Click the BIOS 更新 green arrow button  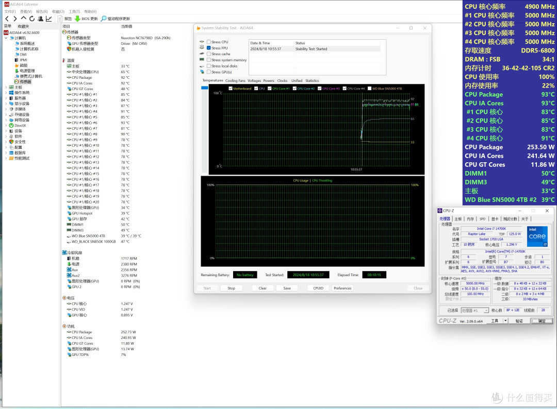[86, 19]
